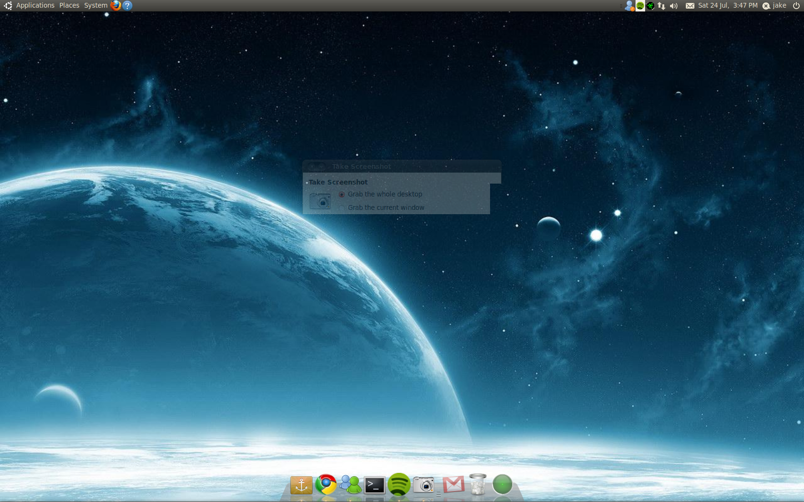Open the green Razer tray icon
The height and width of the screenshot is (502, 804).
650,6
